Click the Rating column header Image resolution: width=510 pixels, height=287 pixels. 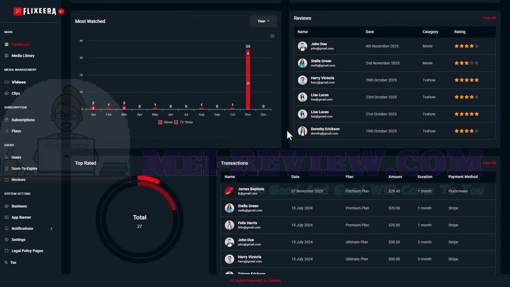click(460, 32)
